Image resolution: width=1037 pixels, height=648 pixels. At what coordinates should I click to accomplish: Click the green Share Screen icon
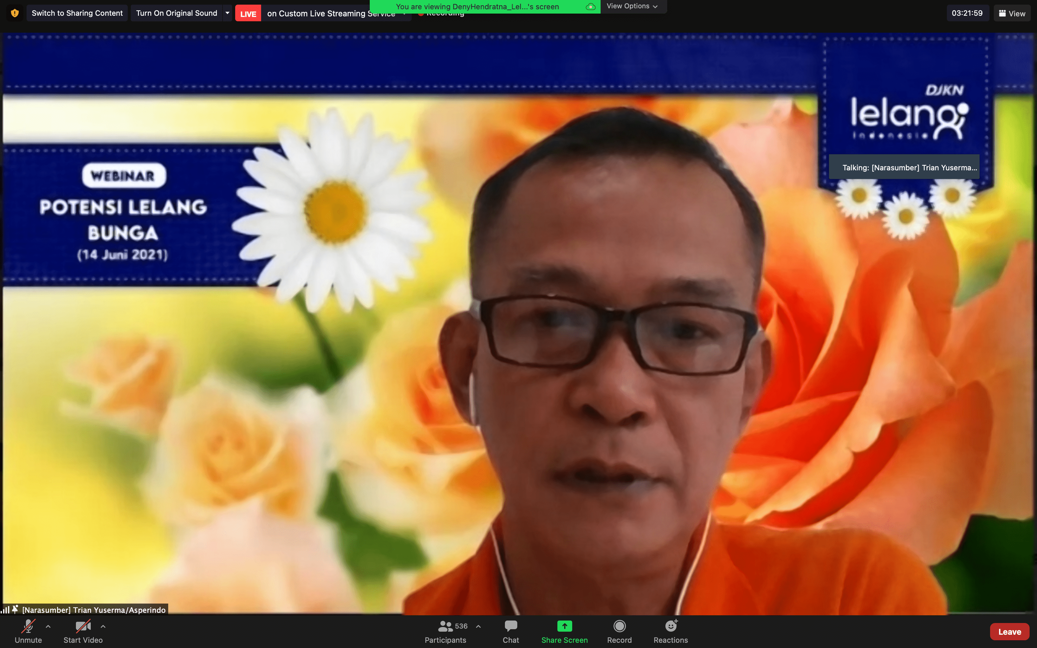point(564,627)
